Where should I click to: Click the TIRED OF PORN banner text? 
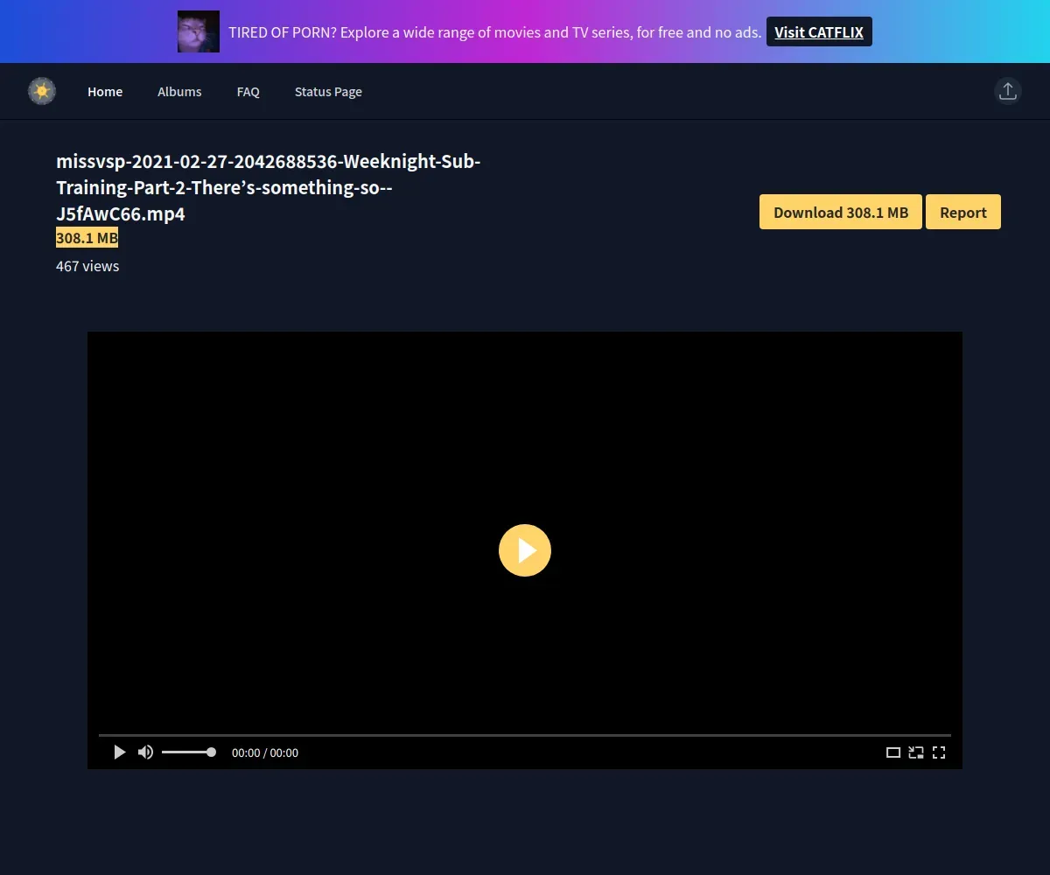click(x=494, y=32)
